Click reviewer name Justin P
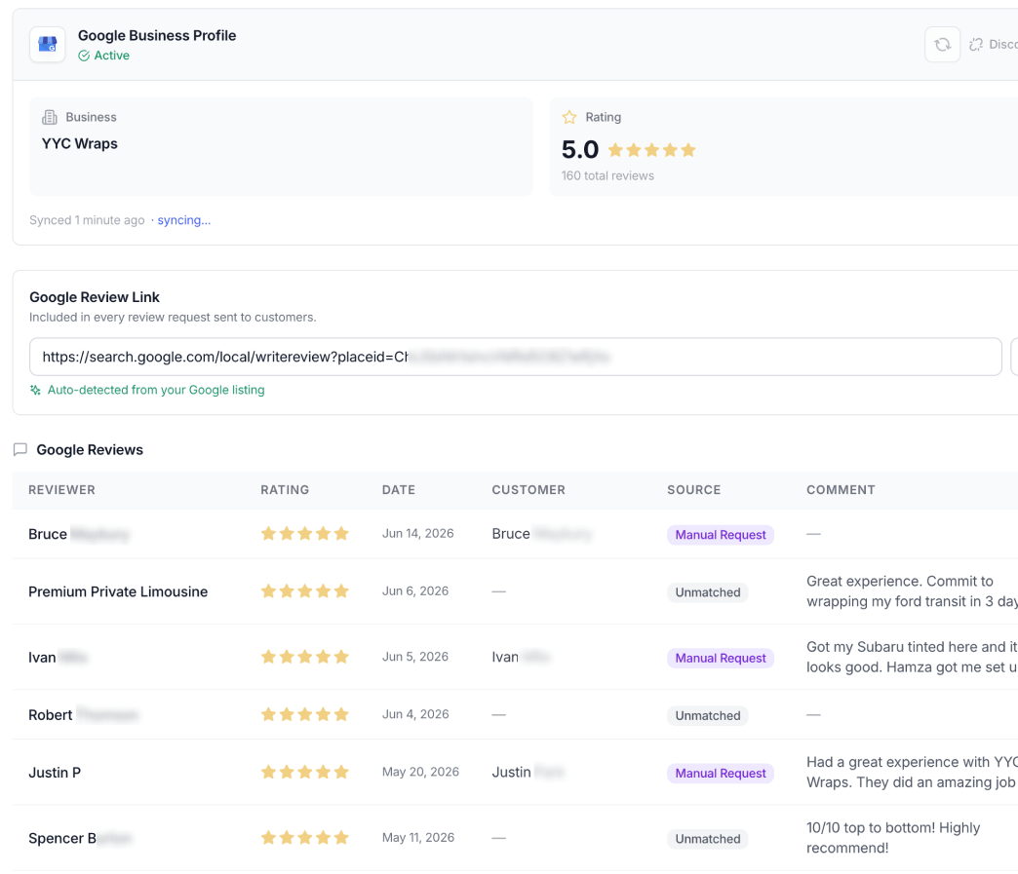This screenshot has width=1018, height=874. coord(55,773)
